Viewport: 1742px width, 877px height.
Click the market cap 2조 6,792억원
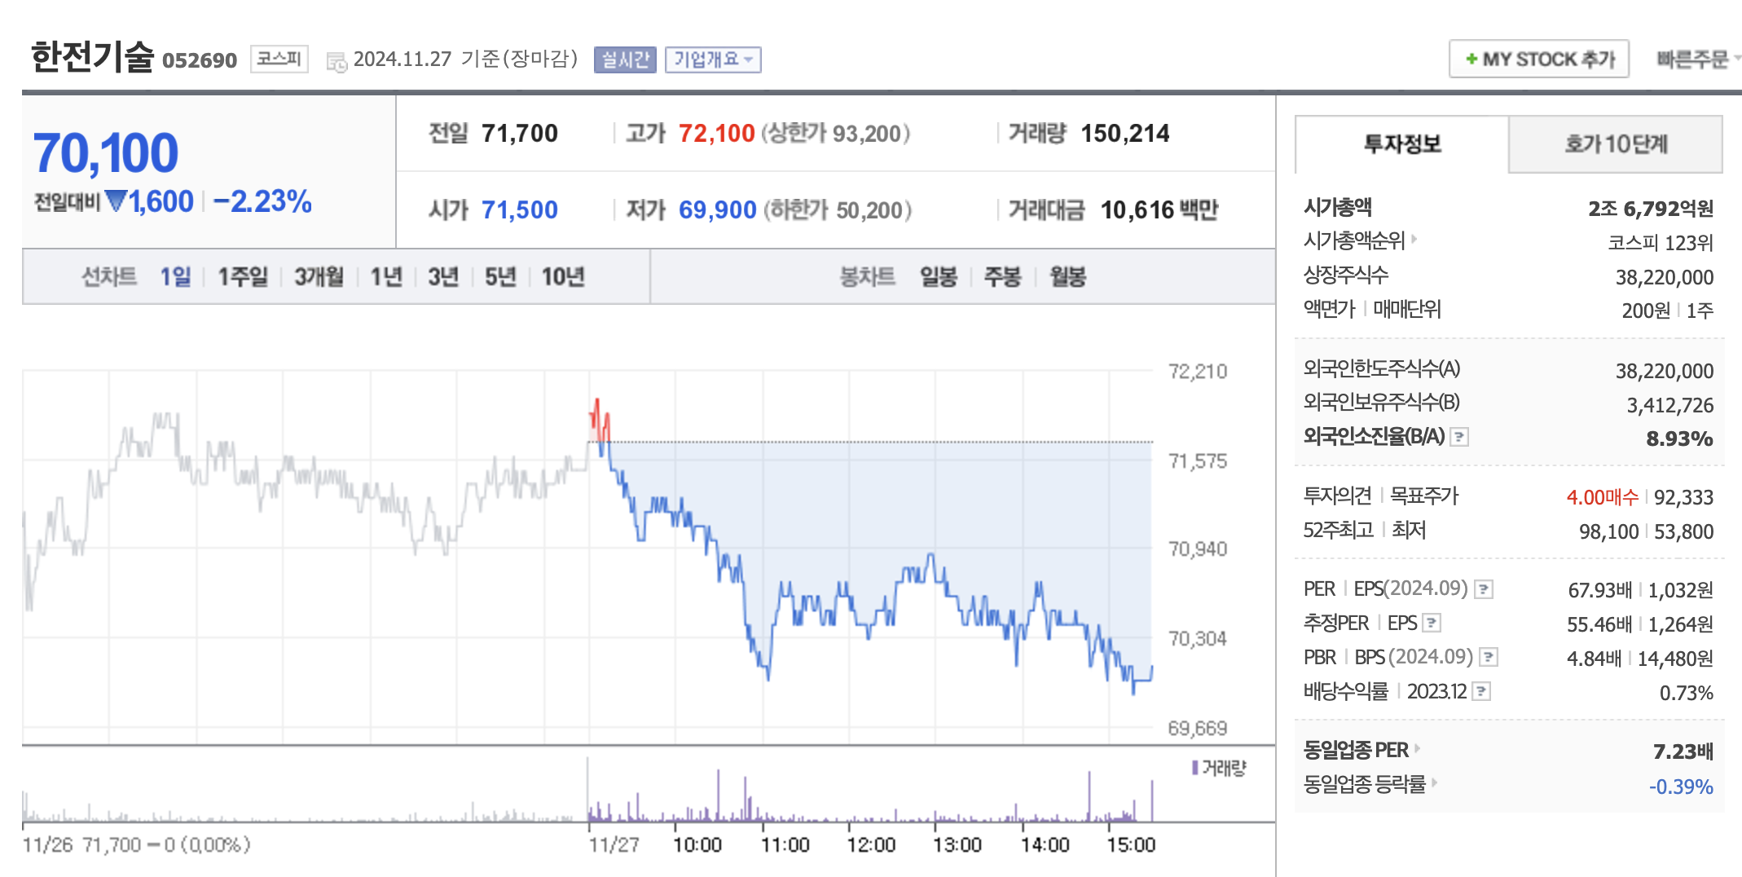(x=1651, y=209)
